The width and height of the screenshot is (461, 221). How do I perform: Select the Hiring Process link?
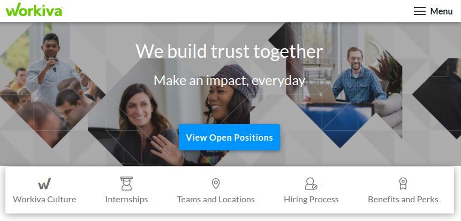[311, 200]
